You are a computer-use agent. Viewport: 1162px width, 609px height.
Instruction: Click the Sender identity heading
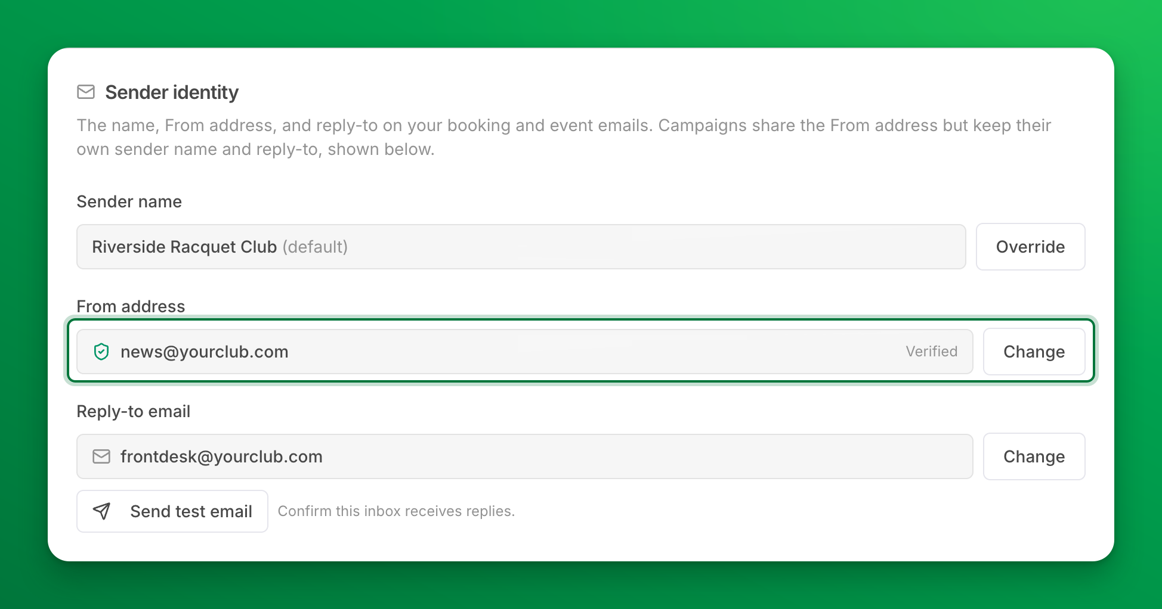click(x=172, y=92)
